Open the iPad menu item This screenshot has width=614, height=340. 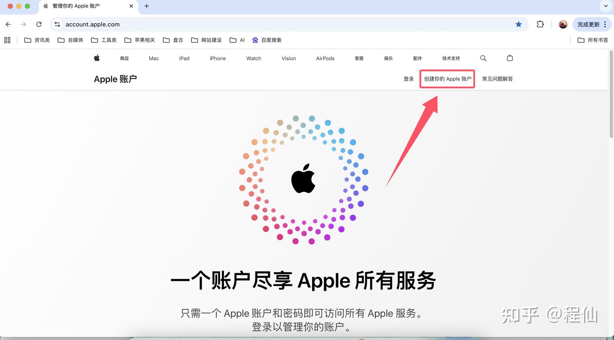[x=184, y=58]
